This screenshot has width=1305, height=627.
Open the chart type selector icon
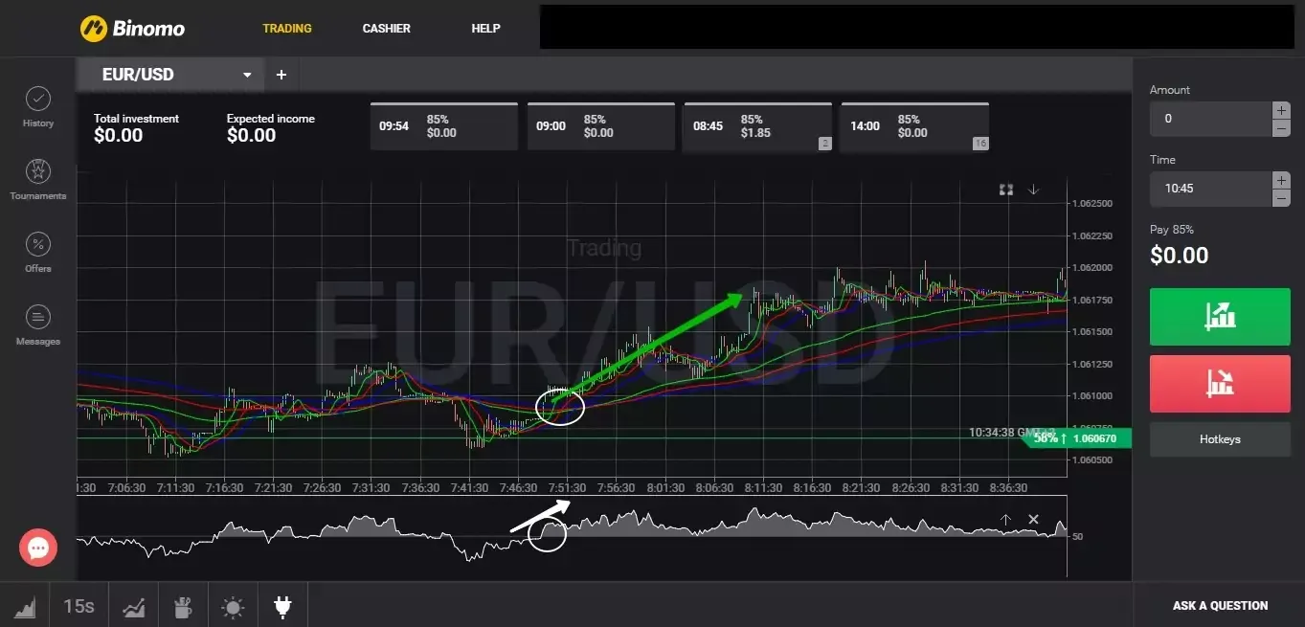coord(25,606)
